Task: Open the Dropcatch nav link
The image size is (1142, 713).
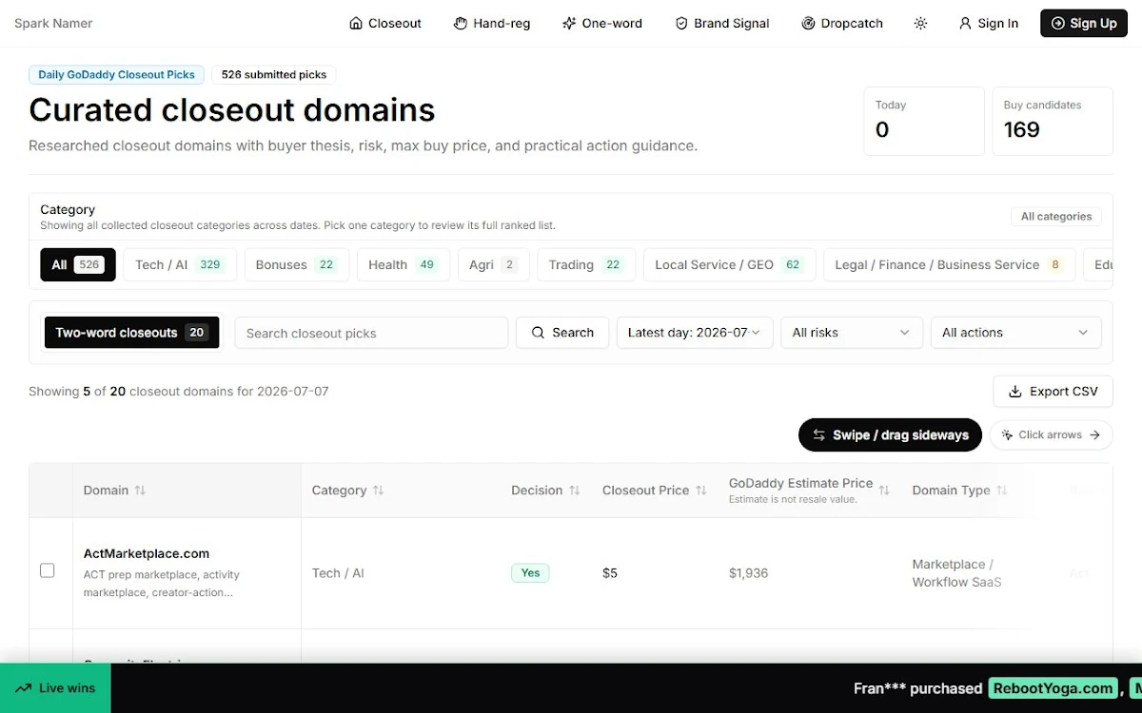Action: [842, 23]
